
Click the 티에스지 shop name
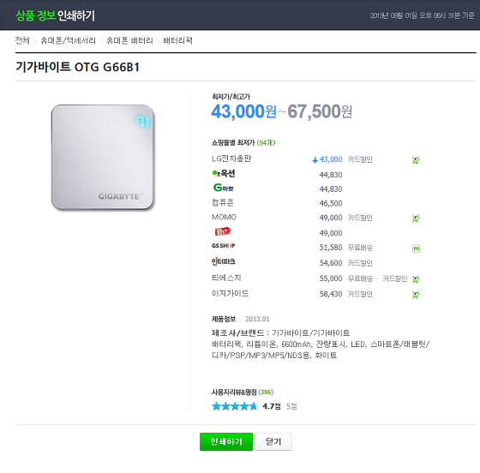pyautogui.click(x=226, y=278)
